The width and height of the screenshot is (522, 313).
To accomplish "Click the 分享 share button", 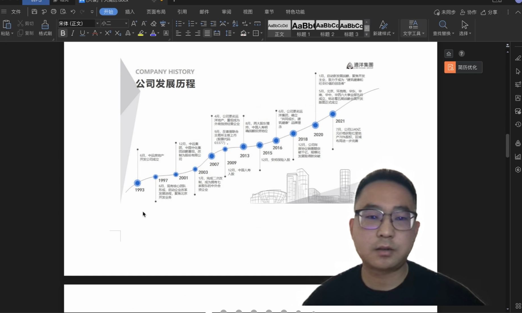I will point(489,12).
